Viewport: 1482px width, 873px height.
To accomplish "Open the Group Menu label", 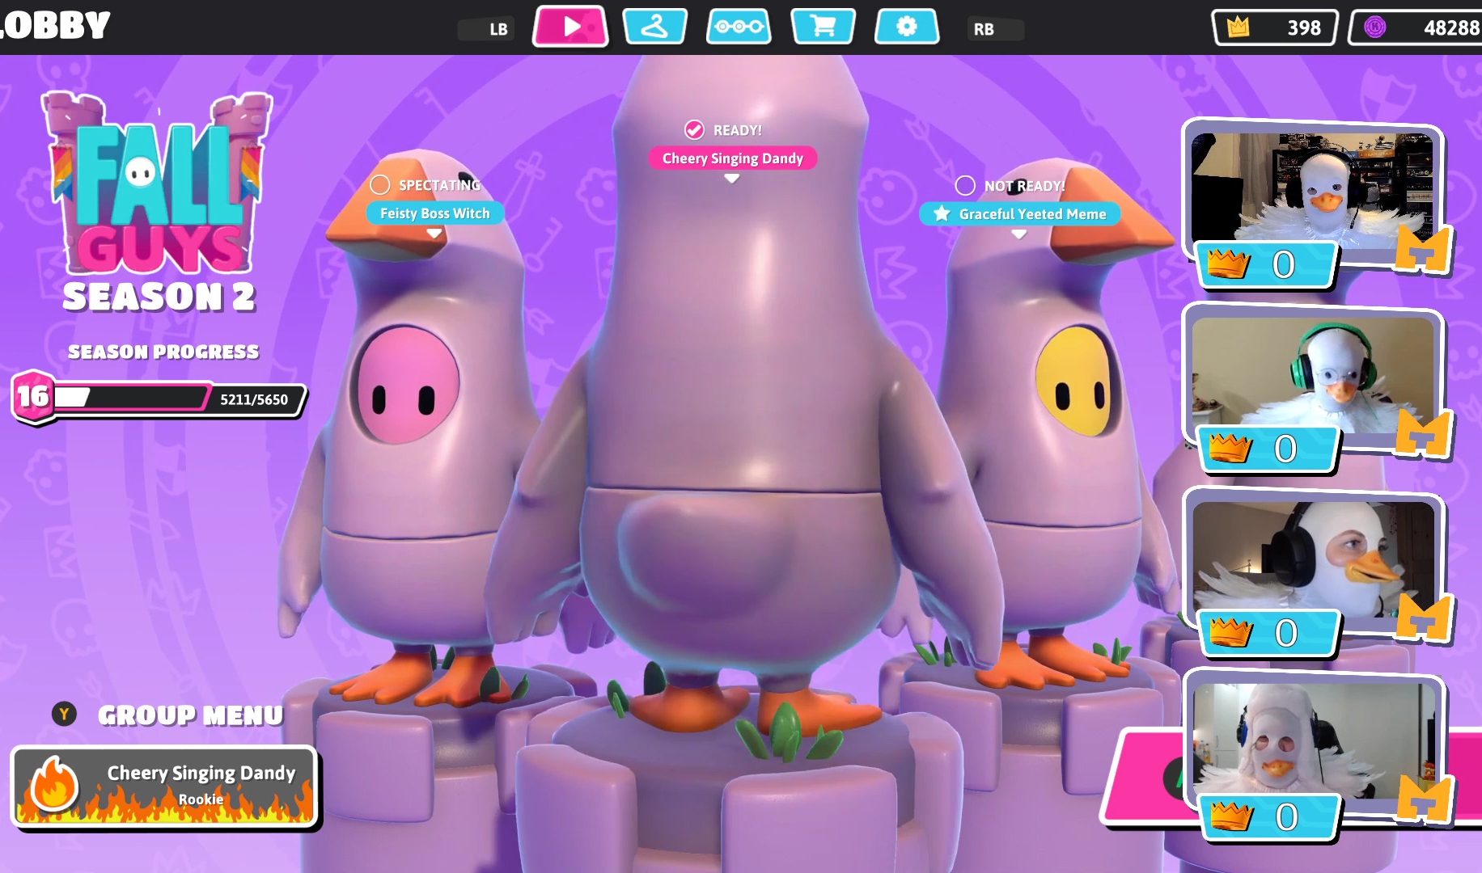I will tap(190, 715).
